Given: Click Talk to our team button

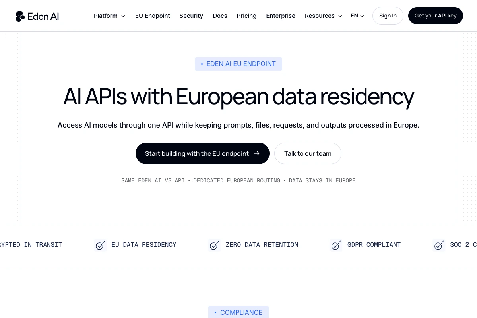Looking at the screenshot, I should click(x=308, y=153).
